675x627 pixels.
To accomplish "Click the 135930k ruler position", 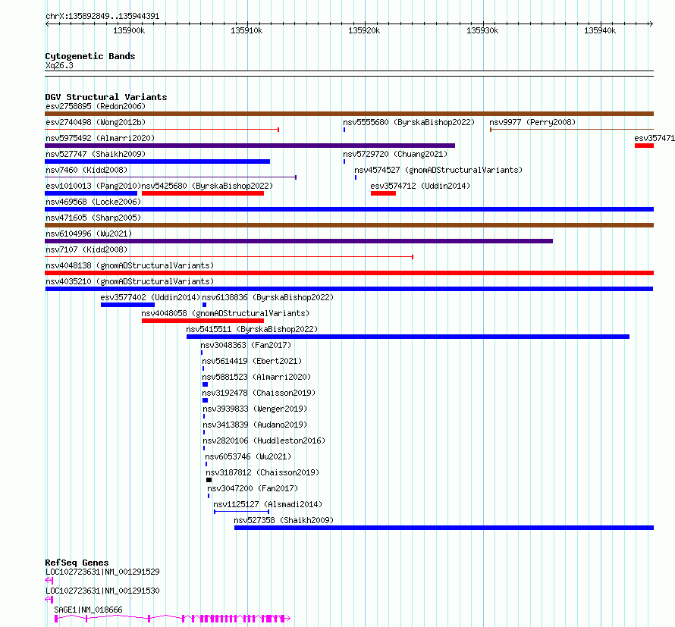I will click(482, 30).
